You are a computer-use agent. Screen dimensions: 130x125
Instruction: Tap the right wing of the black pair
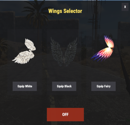71,51
